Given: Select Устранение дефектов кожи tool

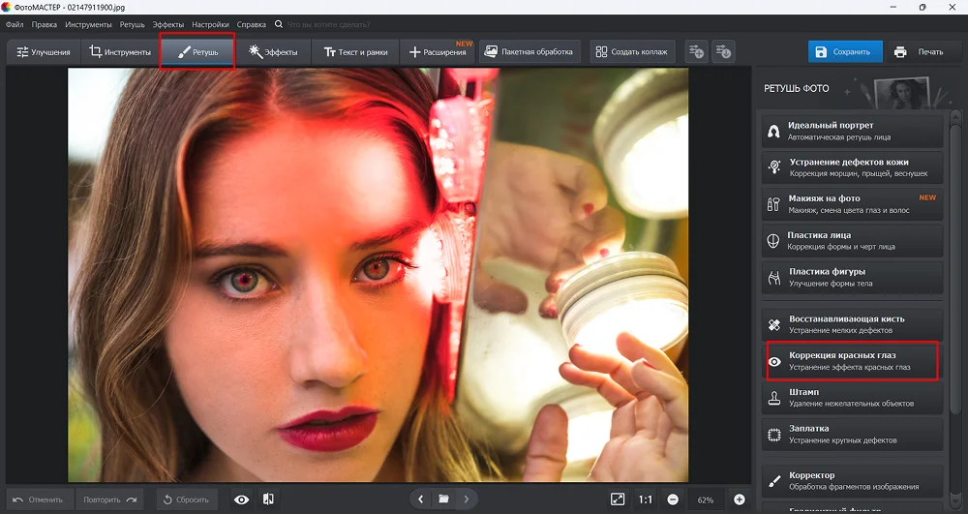Looking at the screenshot, I should [852, 167].
